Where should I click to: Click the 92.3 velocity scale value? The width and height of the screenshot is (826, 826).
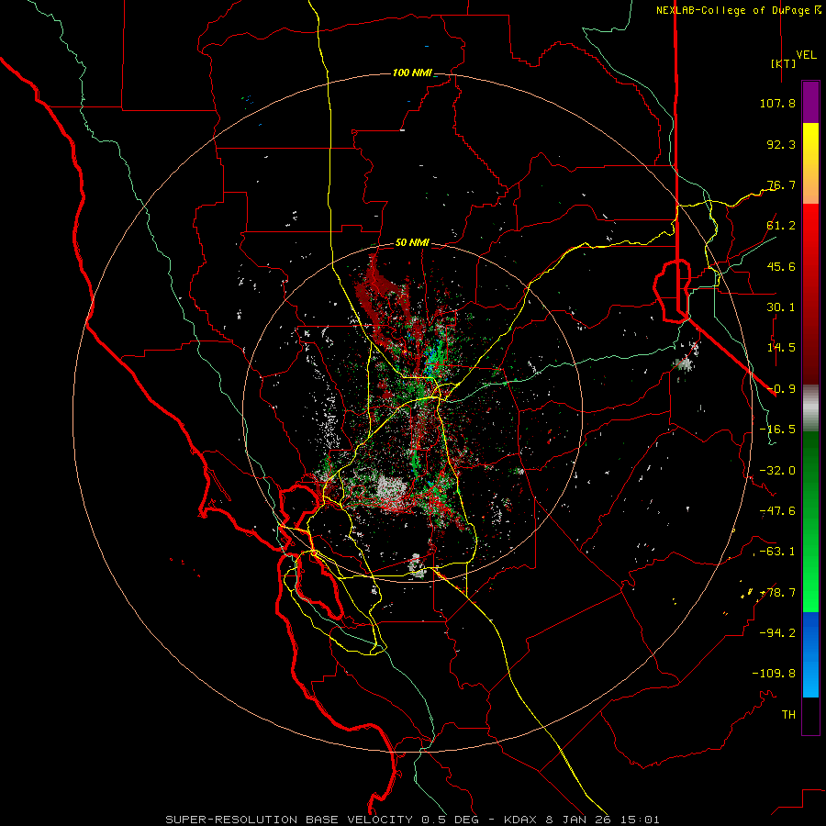pyautogui.click(x=781, y=144)
